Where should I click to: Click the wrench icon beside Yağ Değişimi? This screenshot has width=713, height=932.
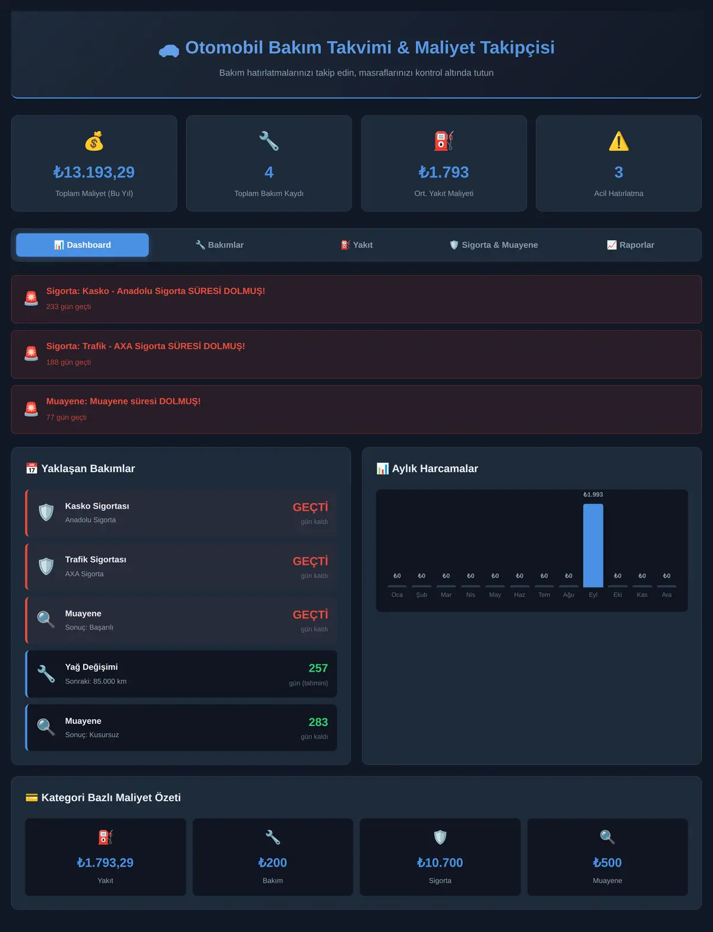click(x=46, y=674)
